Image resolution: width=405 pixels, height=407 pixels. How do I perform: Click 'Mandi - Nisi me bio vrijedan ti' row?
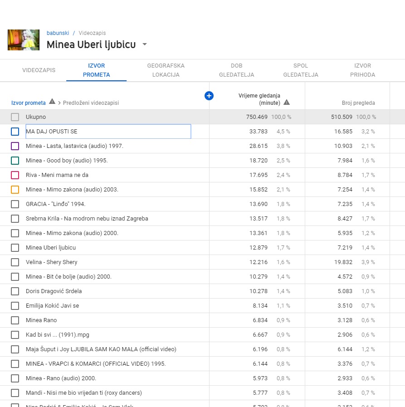pos(84,393)
